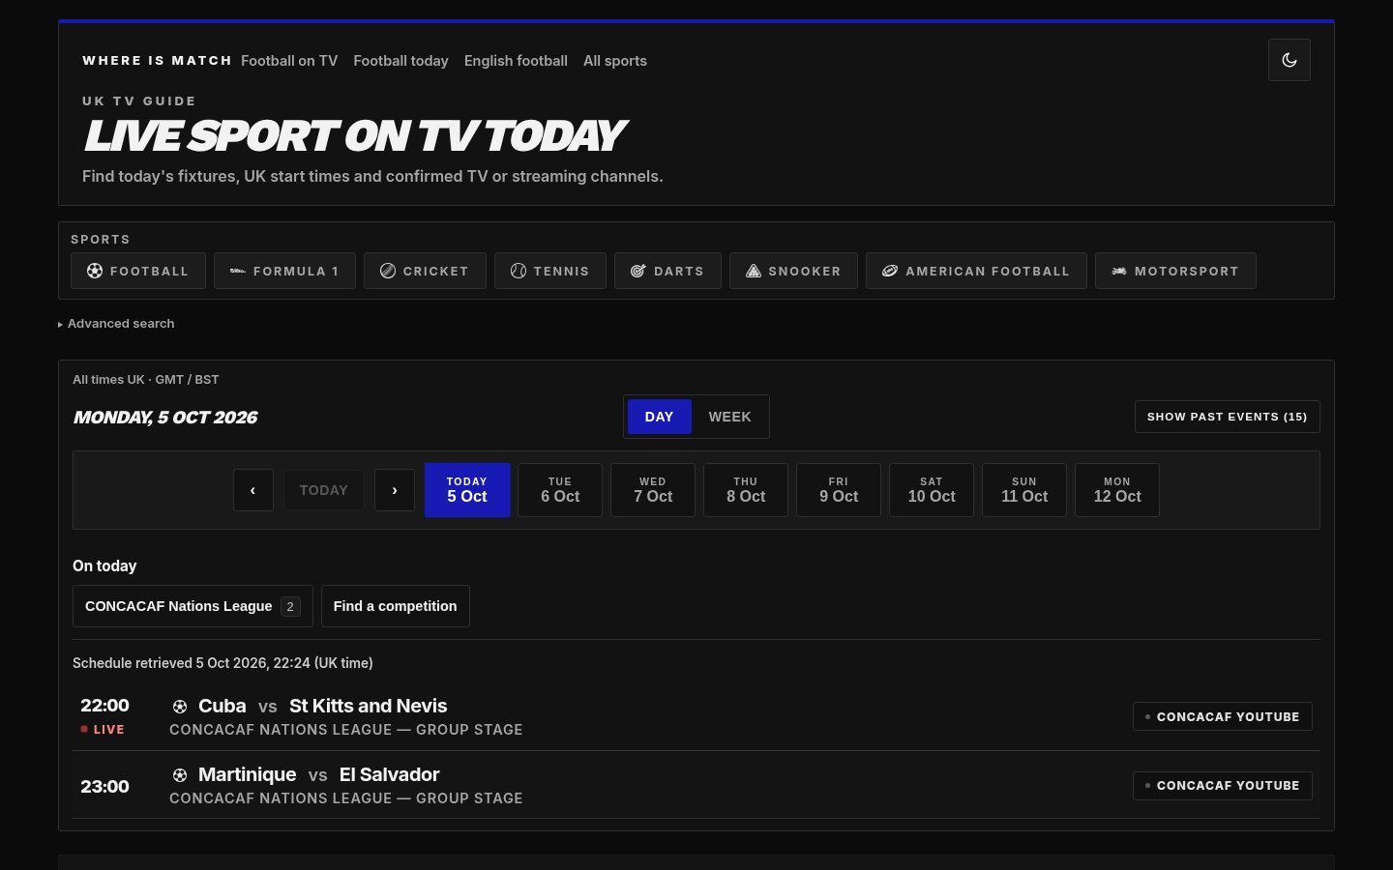Go to next dates with right chevron

(394, 490)
